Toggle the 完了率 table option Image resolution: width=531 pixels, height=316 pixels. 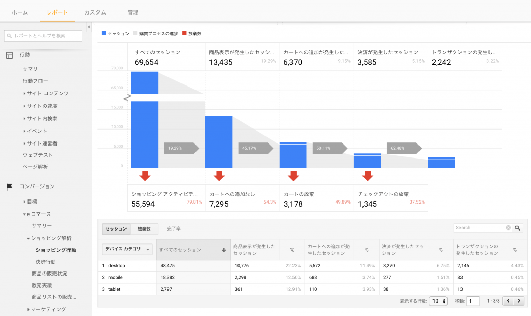[174, 228]
